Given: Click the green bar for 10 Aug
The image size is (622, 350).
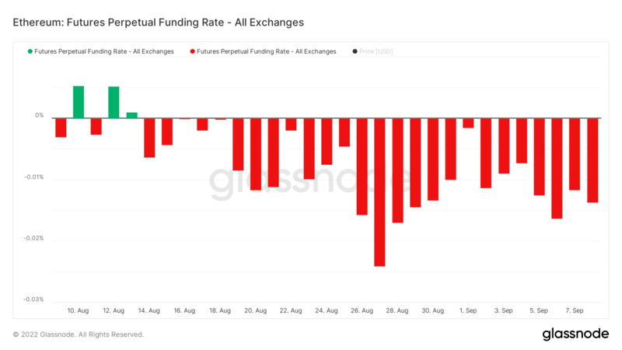Looking at the screenshot, I should point(79,102).
